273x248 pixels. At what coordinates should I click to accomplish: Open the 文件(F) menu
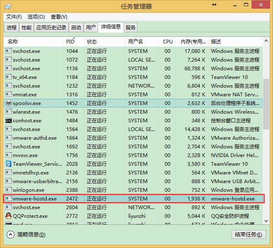coord(14,17)
